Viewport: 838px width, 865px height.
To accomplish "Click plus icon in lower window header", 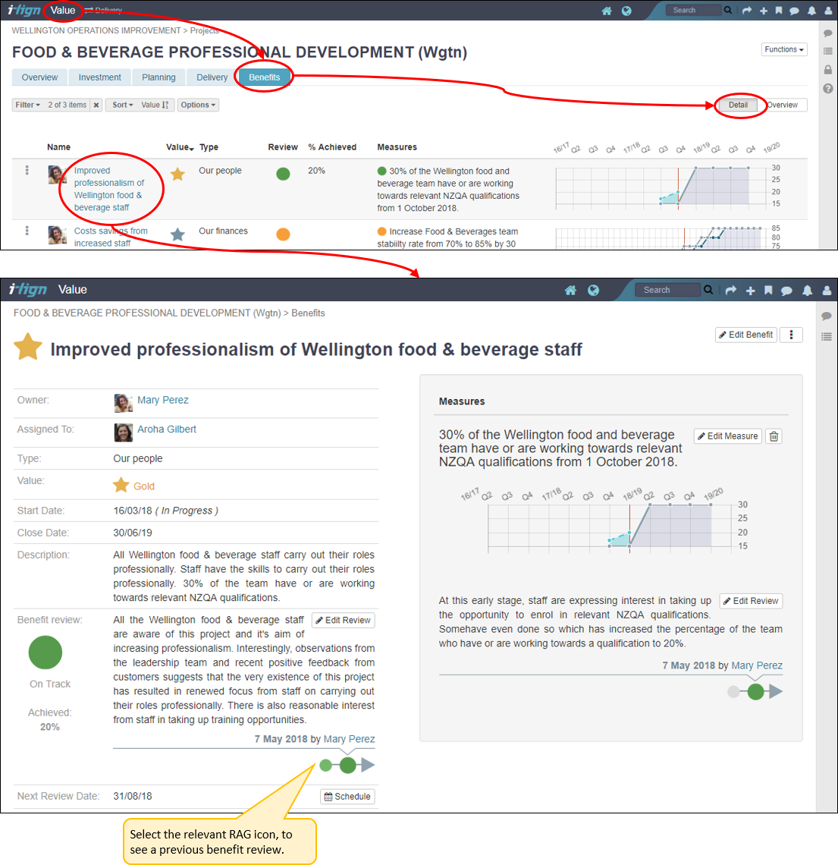I will coord(750,290).
